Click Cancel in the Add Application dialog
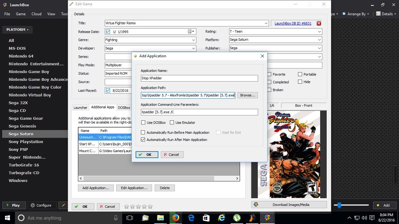 point(172,155)
